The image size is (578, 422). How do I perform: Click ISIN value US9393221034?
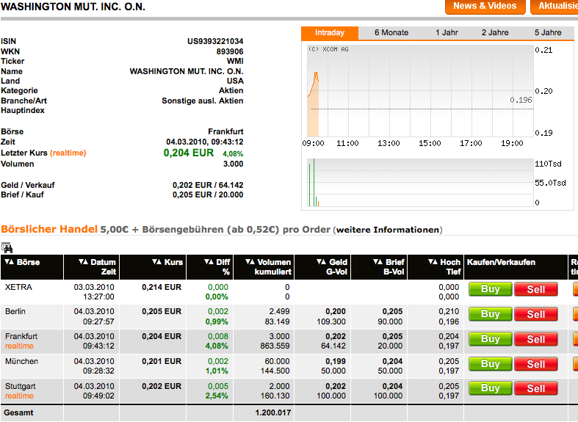pos(215,41)
